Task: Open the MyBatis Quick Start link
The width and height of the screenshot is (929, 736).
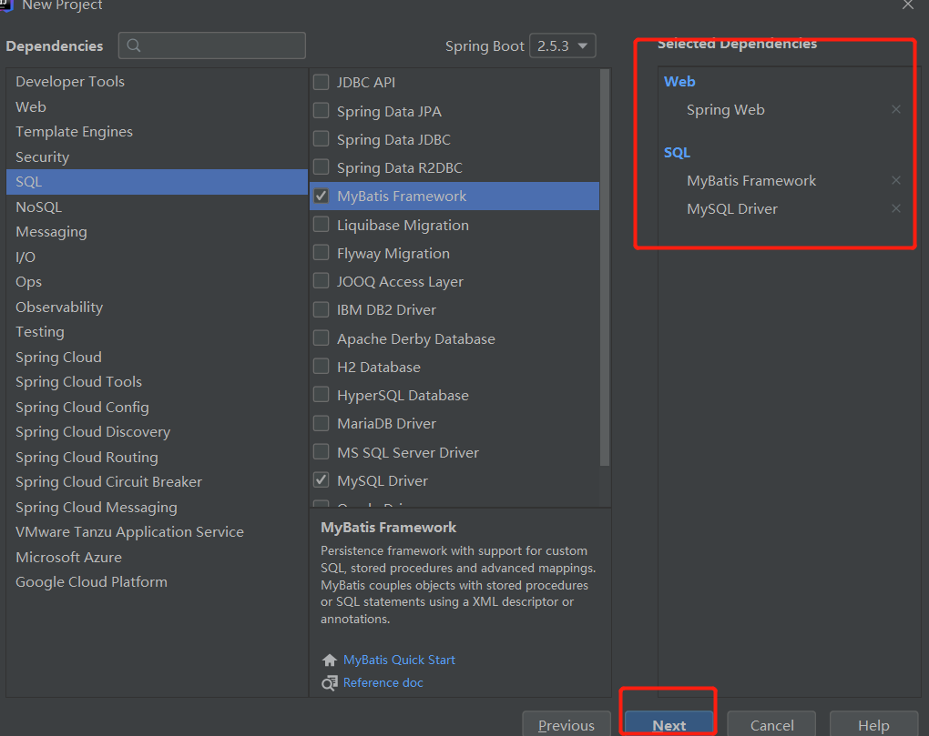Action: [x=399, y=660]
